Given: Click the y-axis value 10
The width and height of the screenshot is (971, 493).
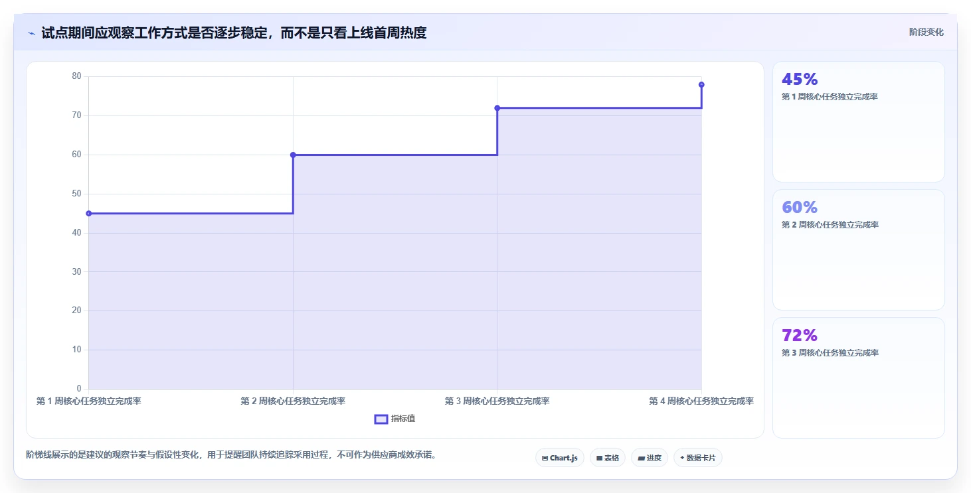Looking at the screenshot, I should pyautogui.click(x=76, y=350).
